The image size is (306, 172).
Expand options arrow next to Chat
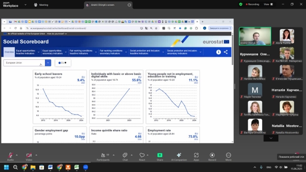pyautogui.click(x=131, y=155)
